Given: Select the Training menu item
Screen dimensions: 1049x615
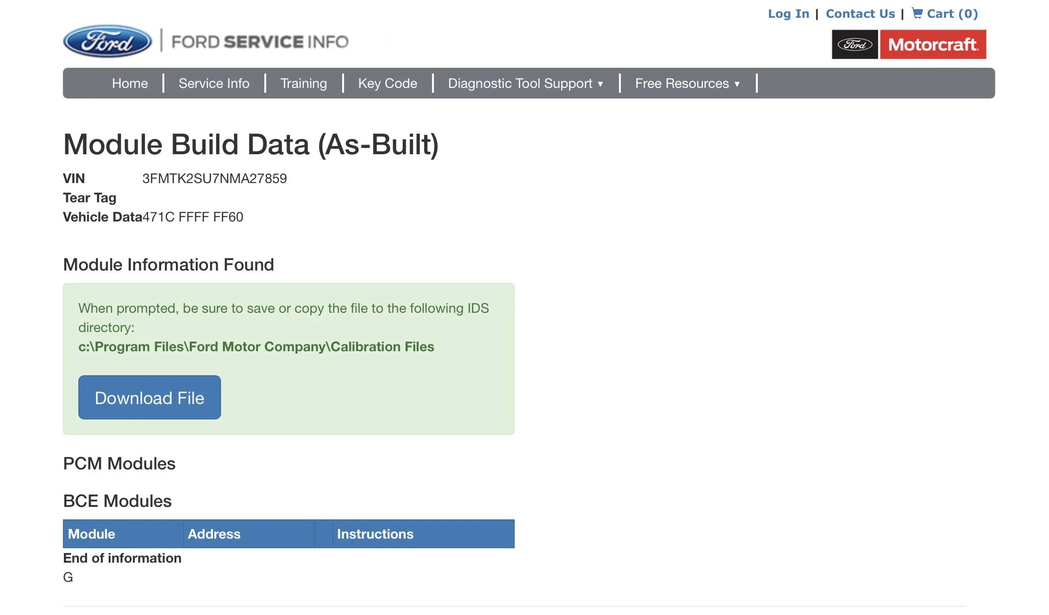Looking at the screenshot, I should point(303,83).
